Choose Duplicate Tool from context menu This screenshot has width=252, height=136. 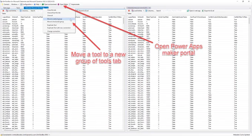[x=59, y=25]
